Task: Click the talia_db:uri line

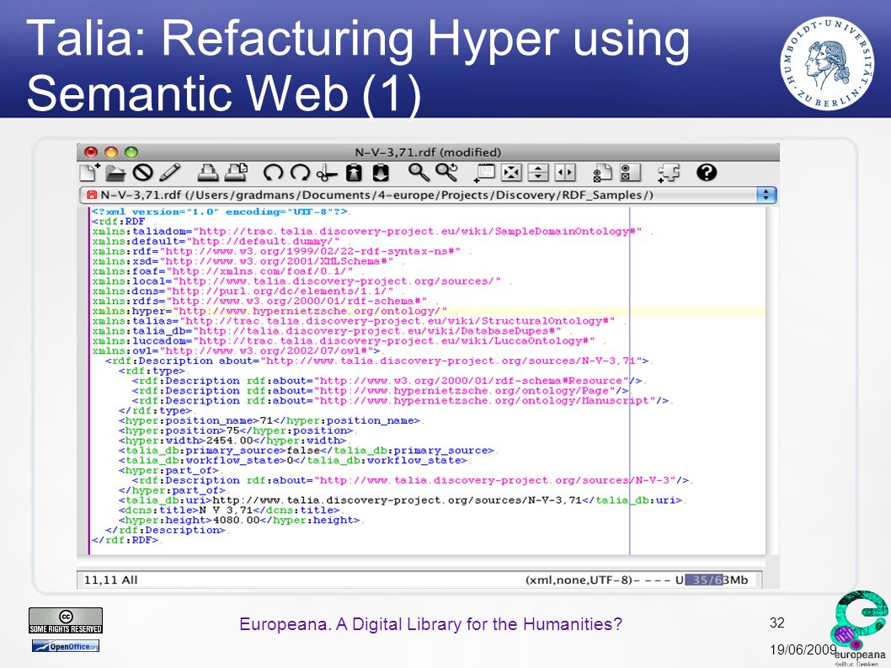Action: click(400, 500)
